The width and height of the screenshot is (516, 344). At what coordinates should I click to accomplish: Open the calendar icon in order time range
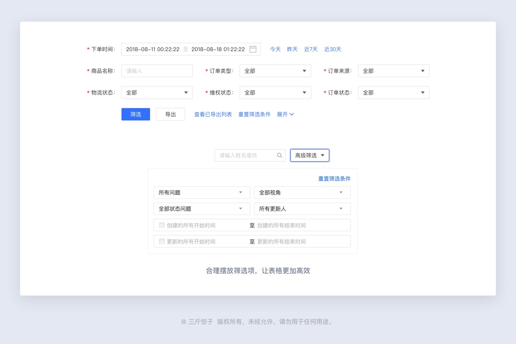pos(253,49)
